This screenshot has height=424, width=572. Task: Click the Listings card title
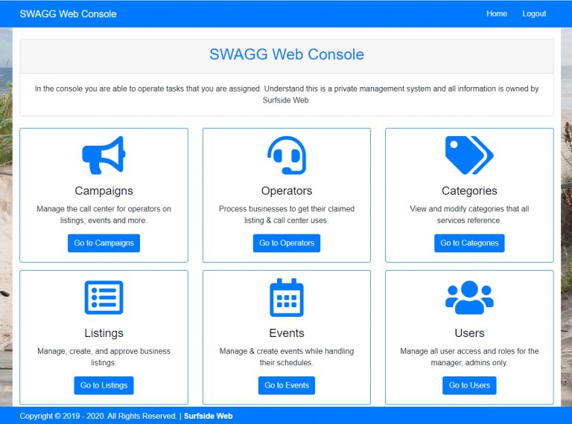click(104, 333)
